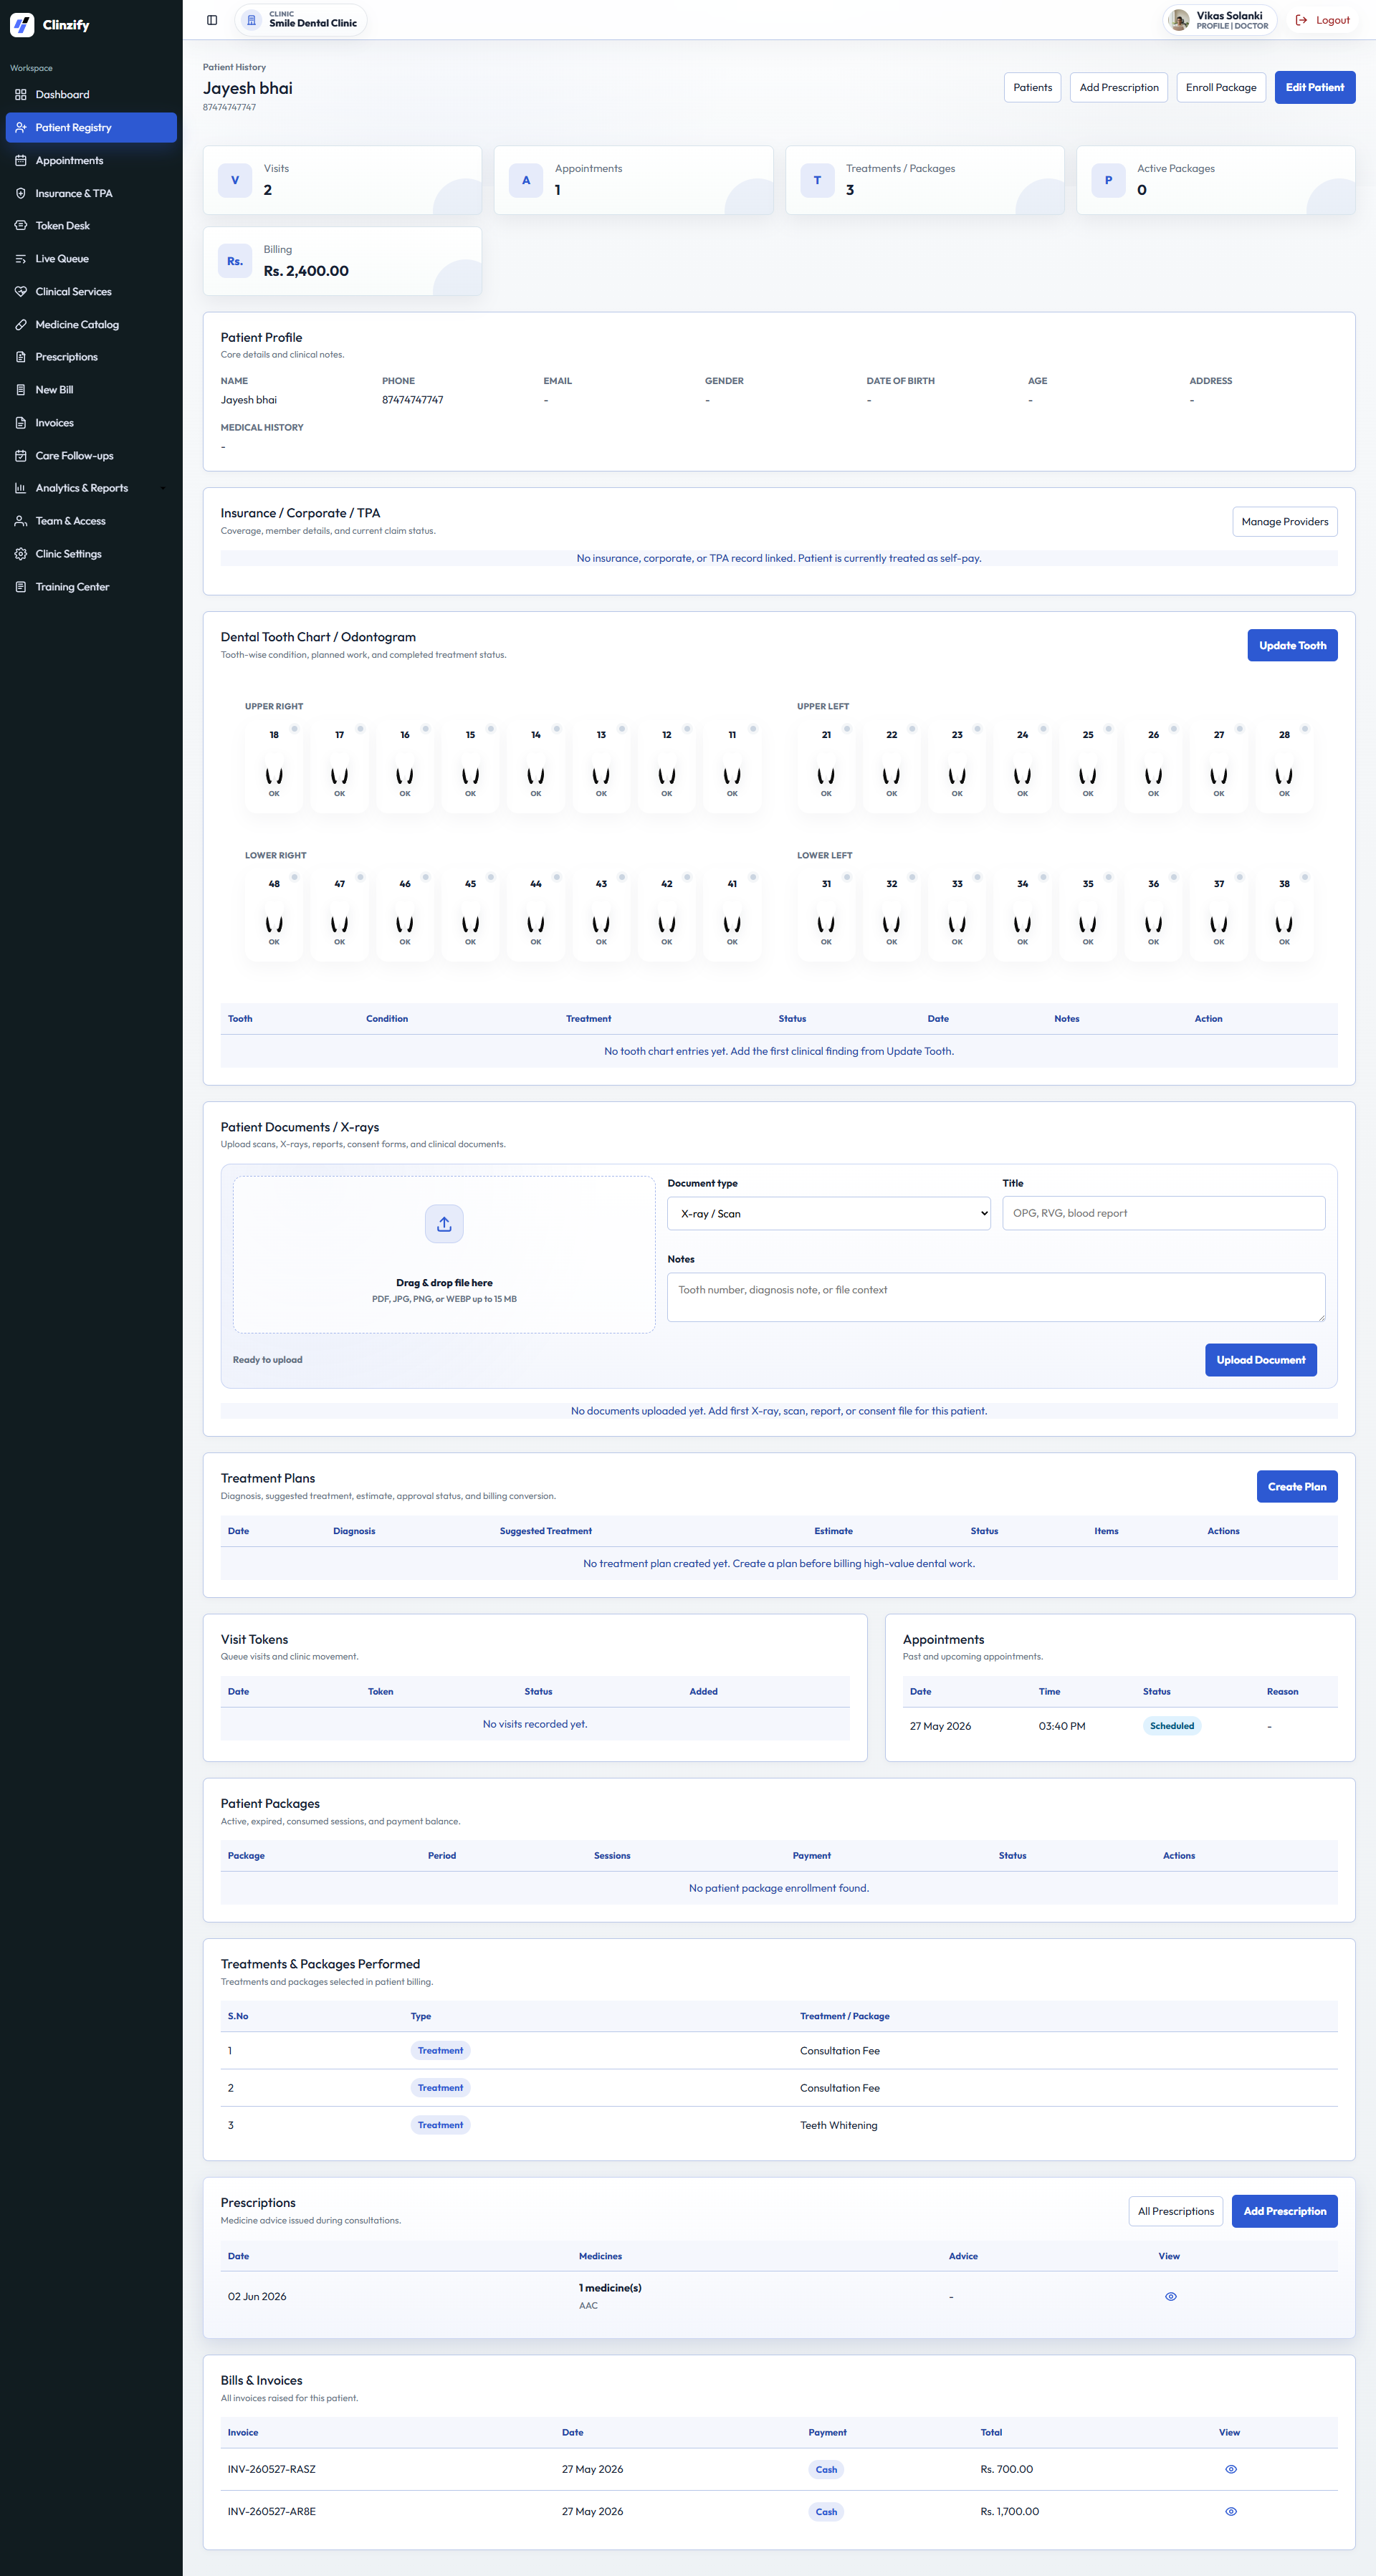1376x2576 pixels.
Task: Click the Clinic Settings gear icon
Action: click(21, 554)
